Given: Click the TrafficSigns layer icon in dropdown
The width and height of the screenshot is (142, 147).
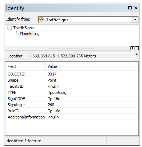Looking at the screenshot, I should [x=42, y=20].
